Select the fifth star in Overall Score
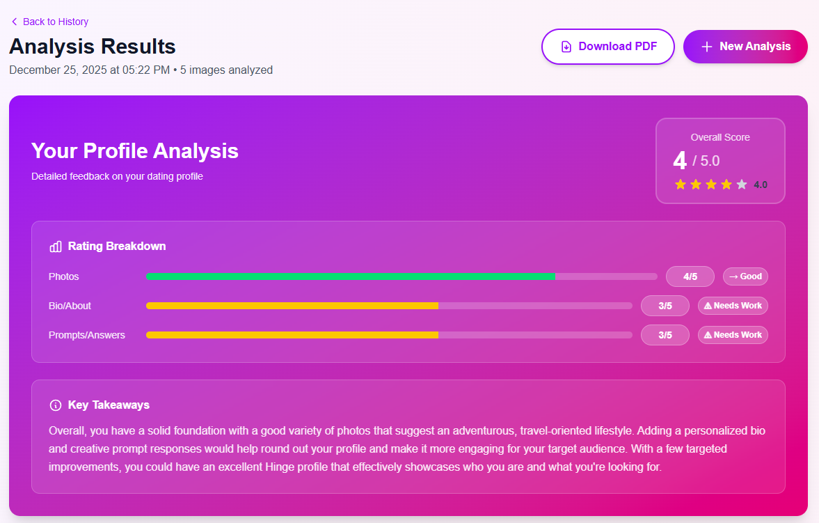 (742, 184)
